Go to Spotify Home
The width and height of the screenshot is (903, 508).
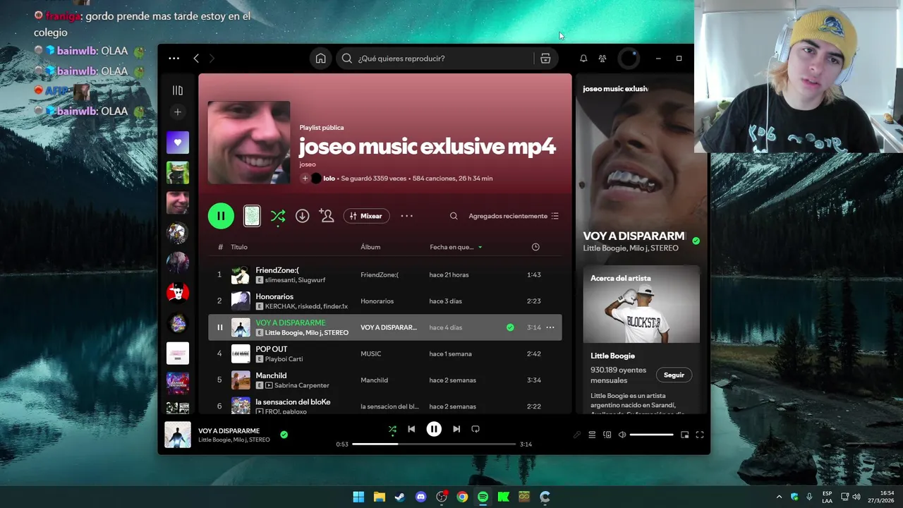click(x=320, y=59)
